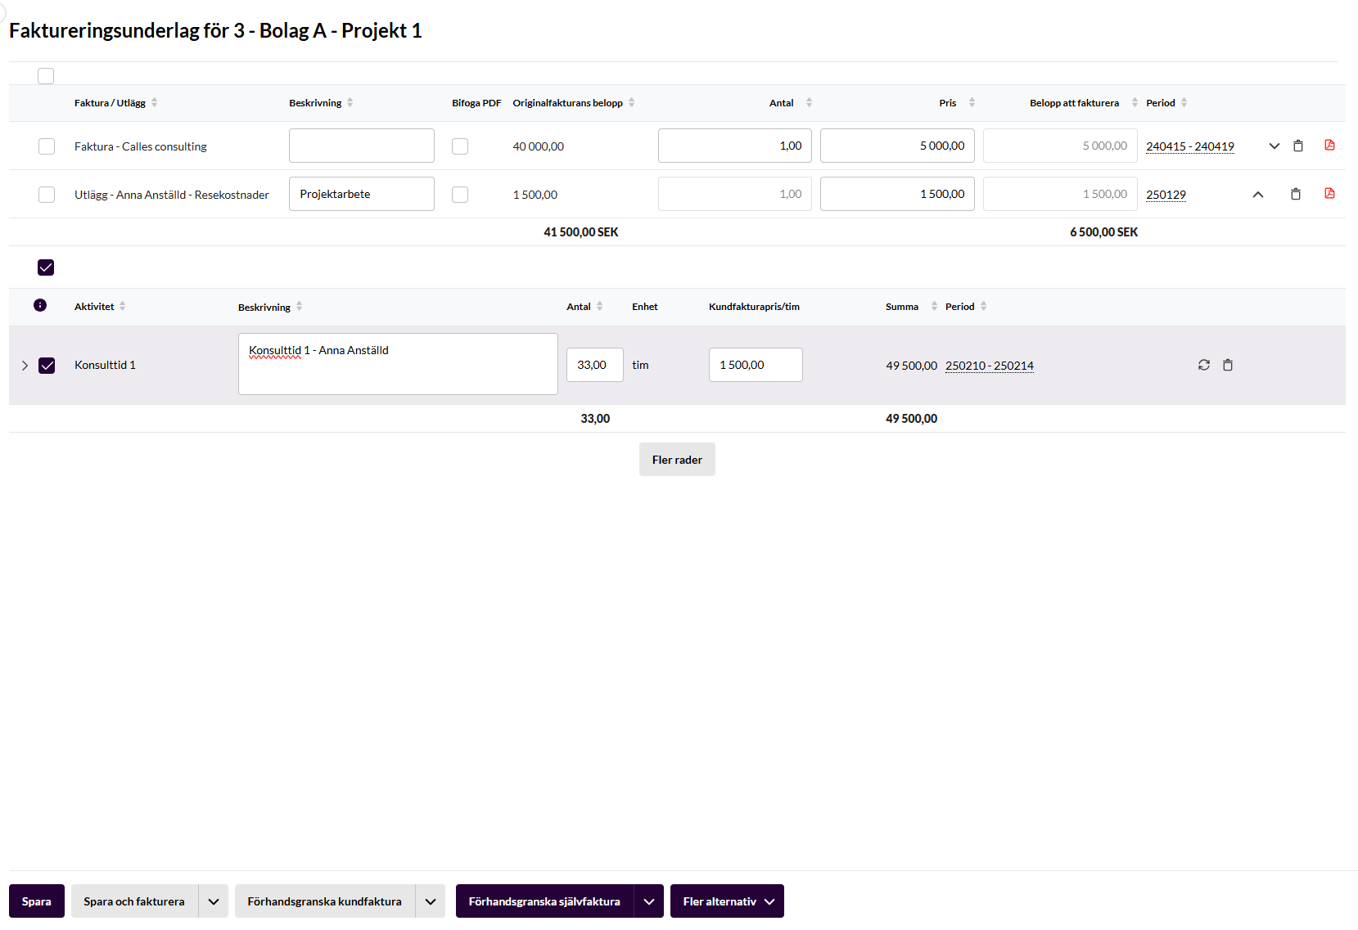Click the Konsulttid 1 sum 49 500,00
The image size is (1358, 930).
coord(912,366)
